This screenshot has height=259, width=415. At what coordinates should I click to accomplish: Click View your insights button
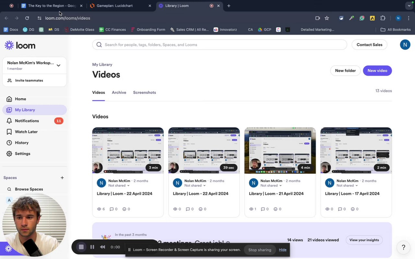pos(364,240)
